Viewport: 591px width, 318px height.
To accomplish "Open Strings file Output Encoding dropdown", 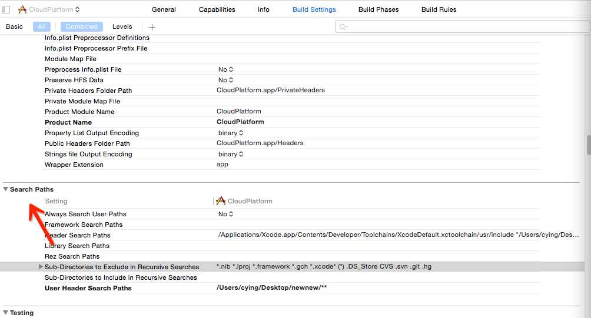I will point(231,154).
